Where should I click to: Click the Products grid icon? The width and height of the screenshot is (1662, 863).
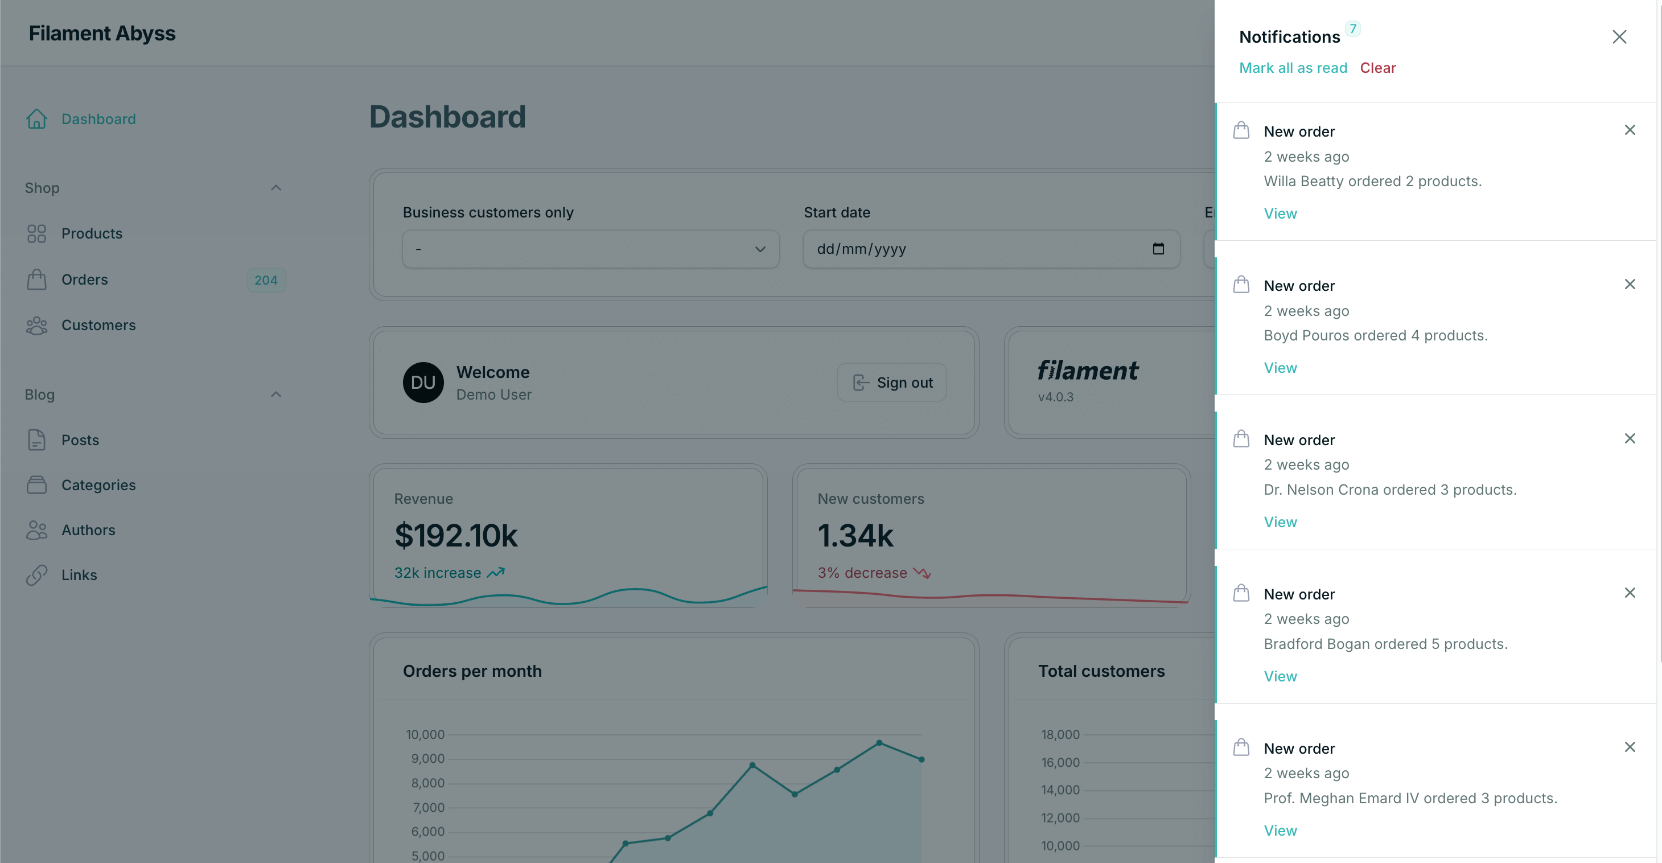[x=36, y=233]
